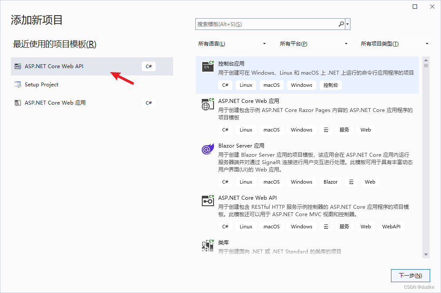
Task: Select recent template Setup Project
Action: [x=92, y=85]
